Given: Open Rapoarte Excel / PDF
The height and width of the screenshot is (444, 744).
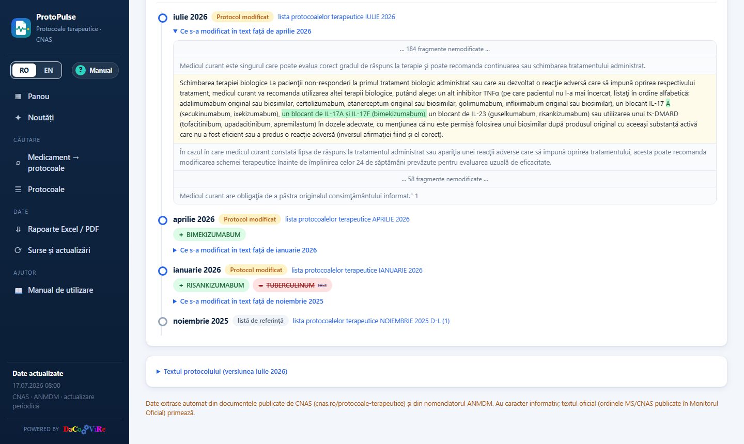Looking at the screenshot, I should [x=65, y=229].
